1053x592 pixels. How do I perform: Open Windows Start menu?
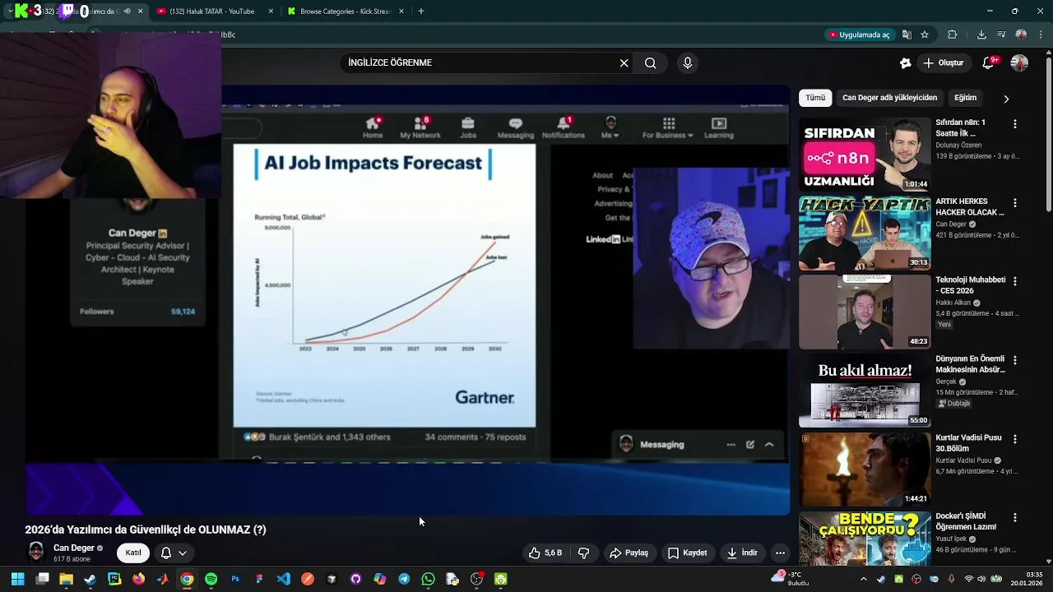(17, 580)
